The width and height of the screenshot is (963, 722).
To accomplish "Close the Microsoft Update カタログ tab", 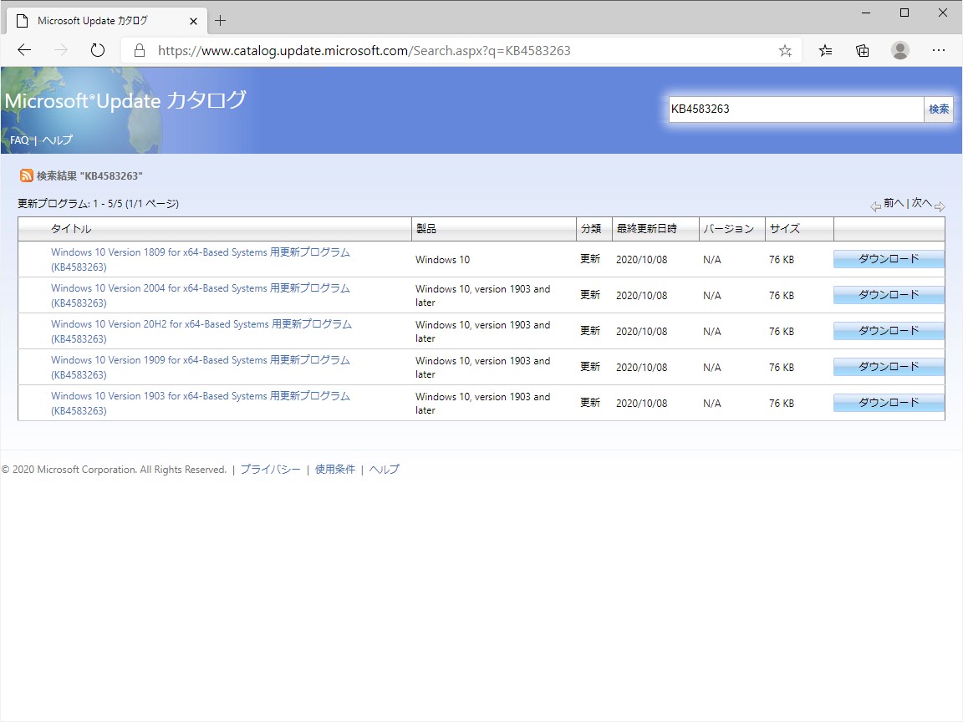I will [193, 21].
